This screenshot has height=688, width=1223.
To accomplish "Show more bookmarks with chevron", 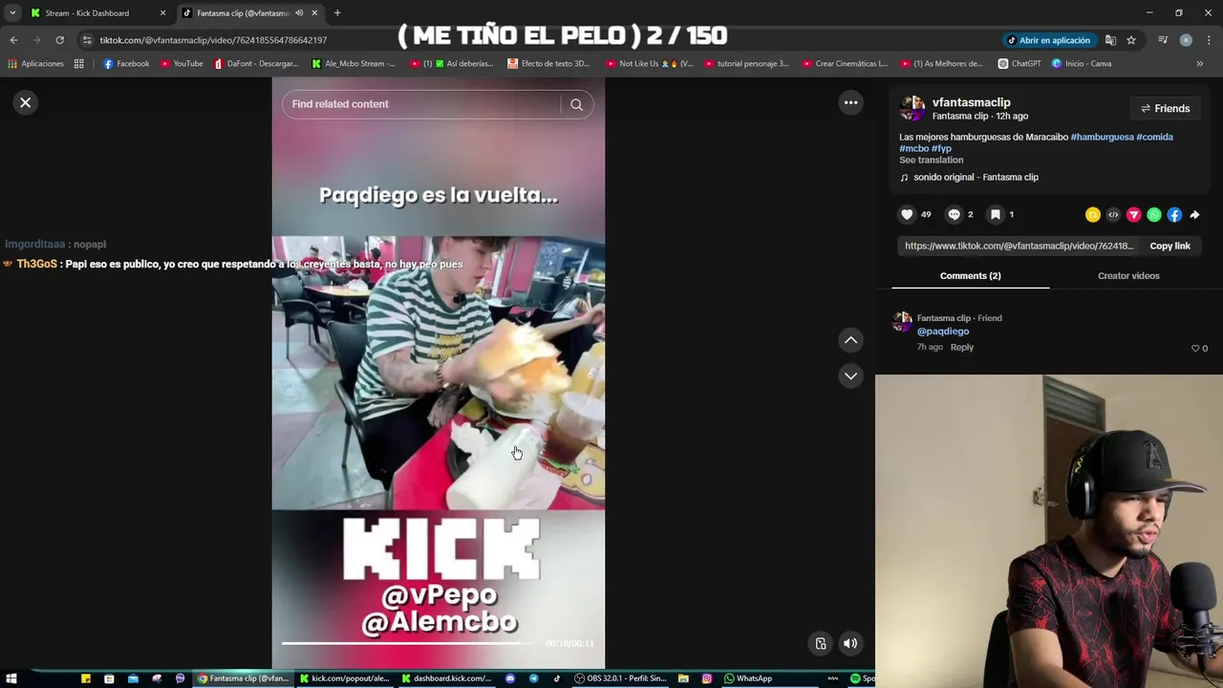I will coord(1199,64).
